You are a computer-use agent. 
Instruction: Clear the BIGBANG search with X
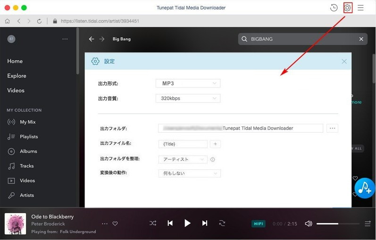361,39
